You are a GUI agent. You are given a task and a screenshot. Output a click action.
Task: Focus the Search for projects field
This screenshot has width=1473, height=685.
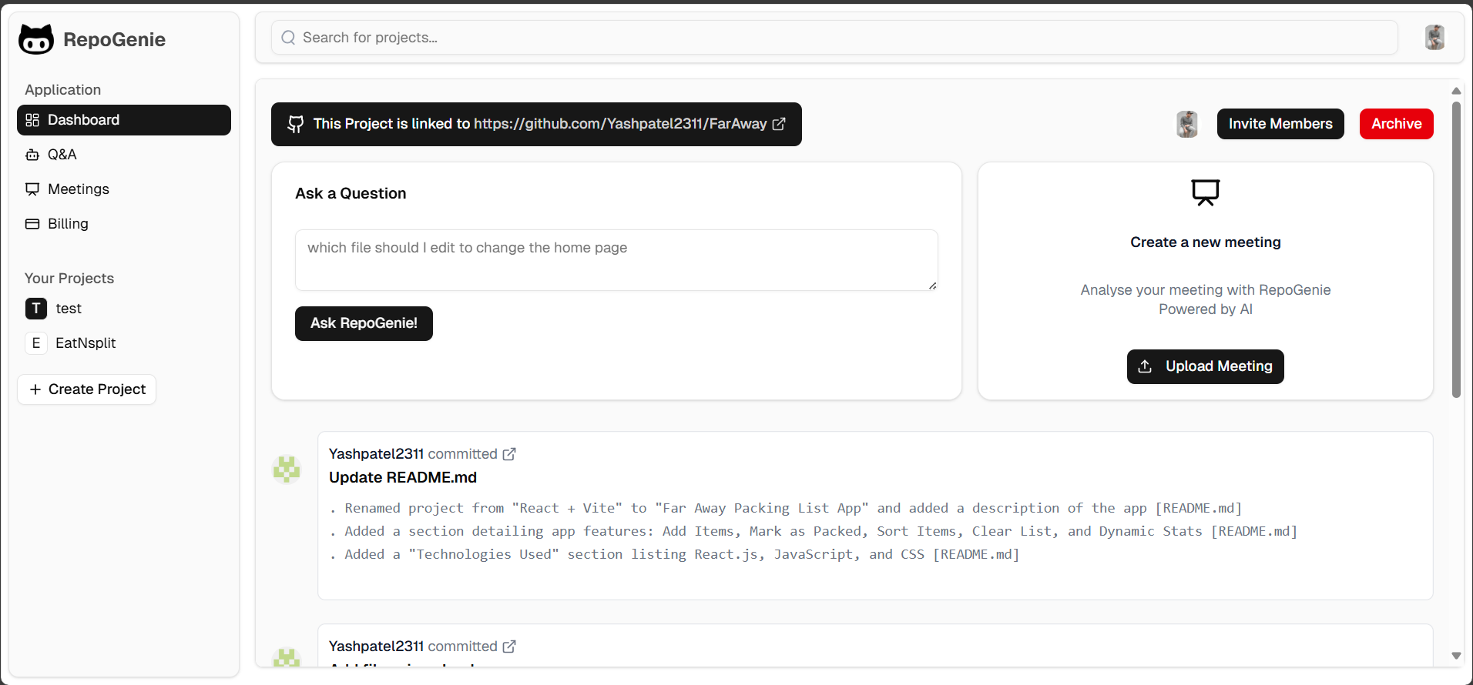pyautogui.click(x=834, y=38)
